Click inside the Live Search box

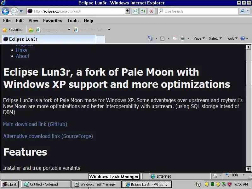click(198, 11)
